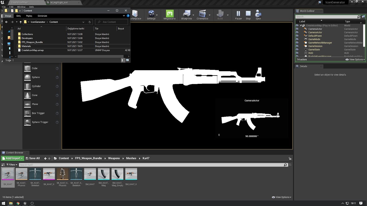The height and width of the screenshot is (206, 367).
Task: Open View Options in Content Browser
Action: 282,197
